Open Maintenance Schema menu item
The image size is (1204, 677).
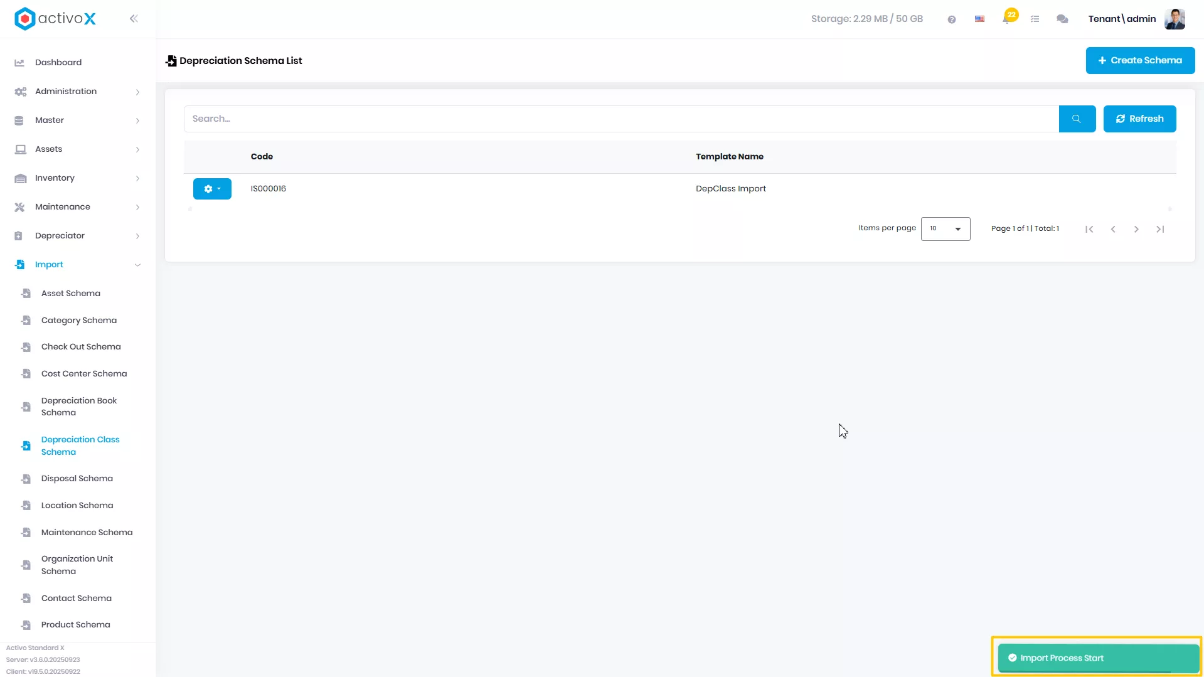click(87, 533)
